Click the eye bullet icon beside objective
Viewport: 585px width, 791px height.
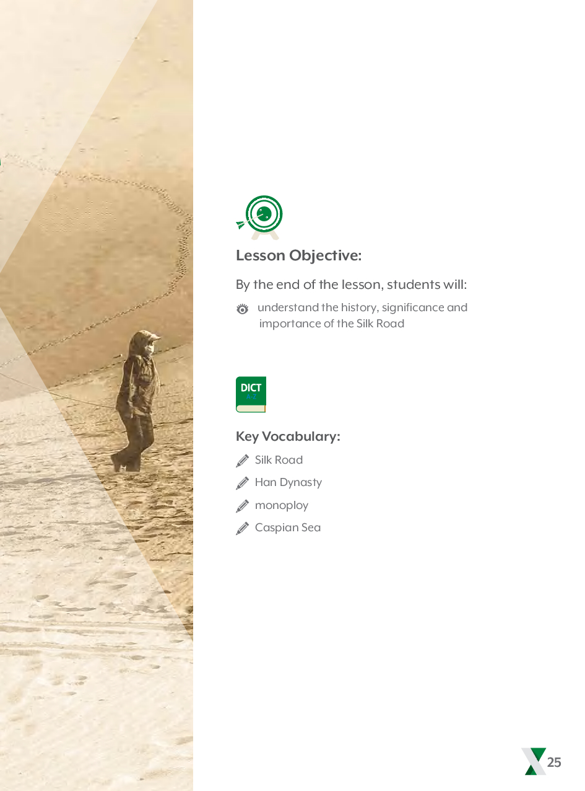(243, 309)
